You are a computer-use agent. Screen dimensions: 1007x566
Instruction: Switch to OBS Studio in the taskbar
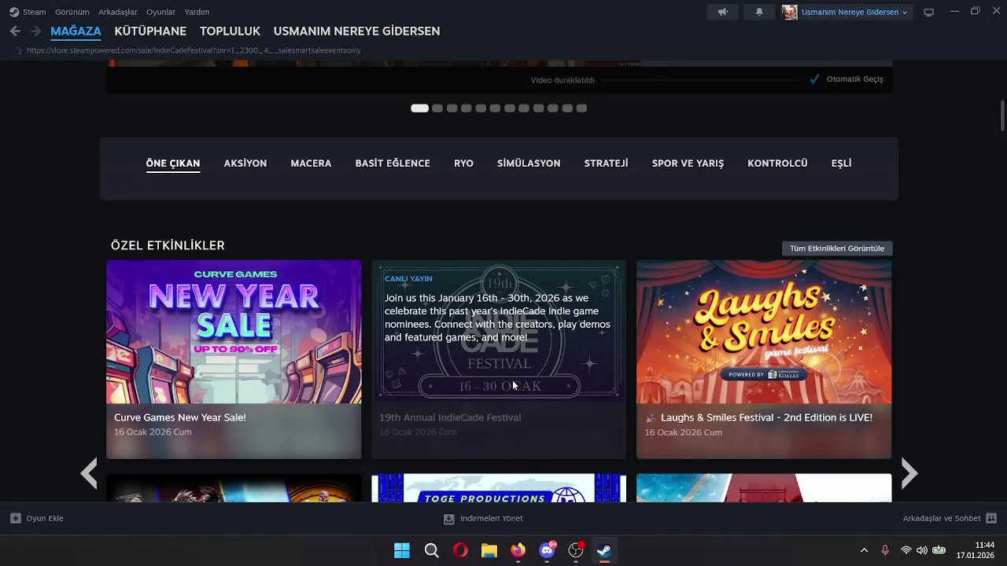(x=576, y=550)
